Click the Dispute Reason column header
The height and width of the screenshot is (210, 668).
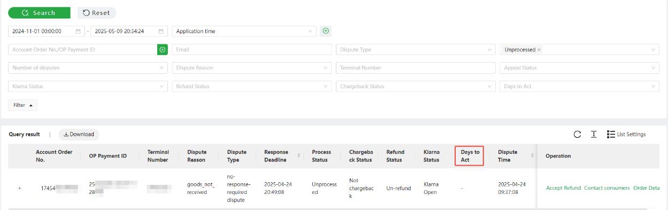(197, 155)
